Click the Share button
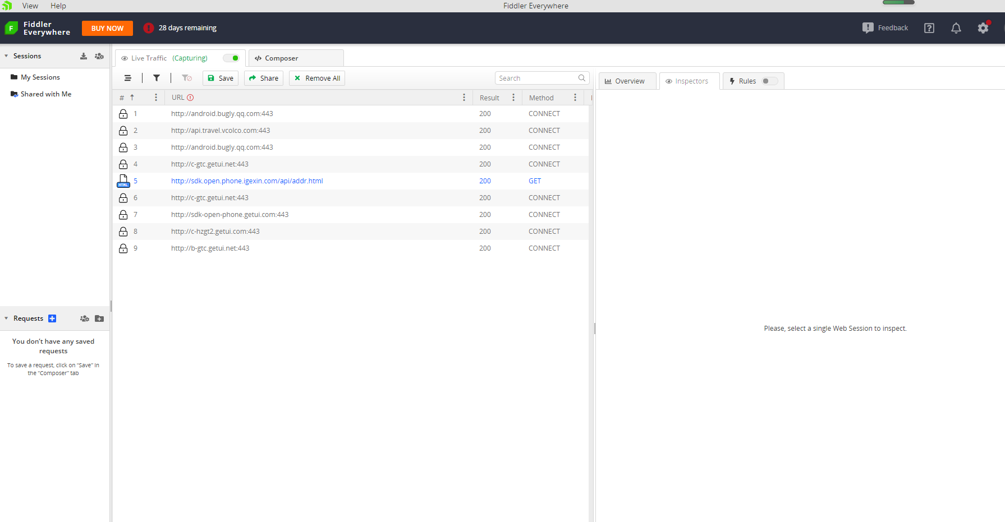Viewport: 1005px width, 522px height. (264, 78)
